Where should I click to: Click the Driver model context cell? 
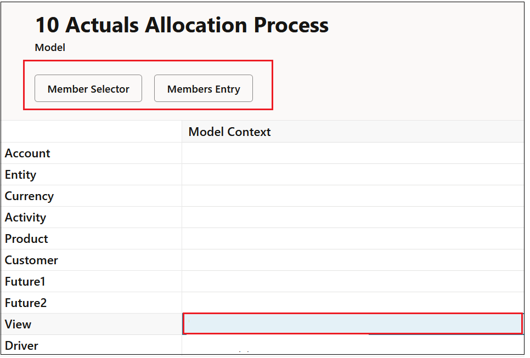(x=353, y=344)
